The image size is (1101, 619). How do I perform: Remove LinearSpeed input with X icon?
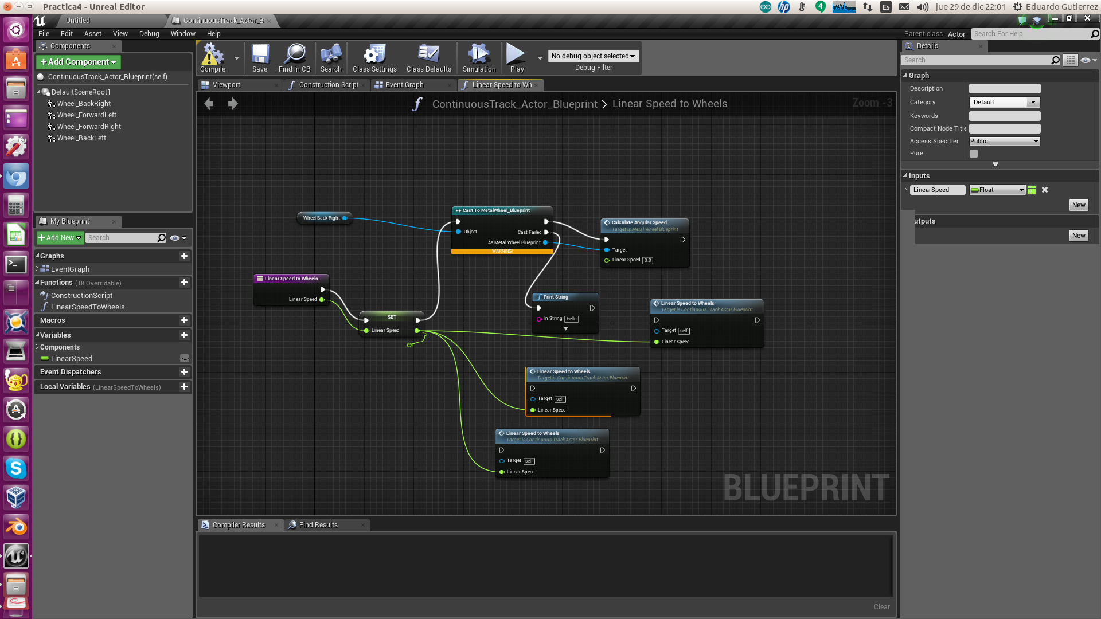[x=1045, y=190]
